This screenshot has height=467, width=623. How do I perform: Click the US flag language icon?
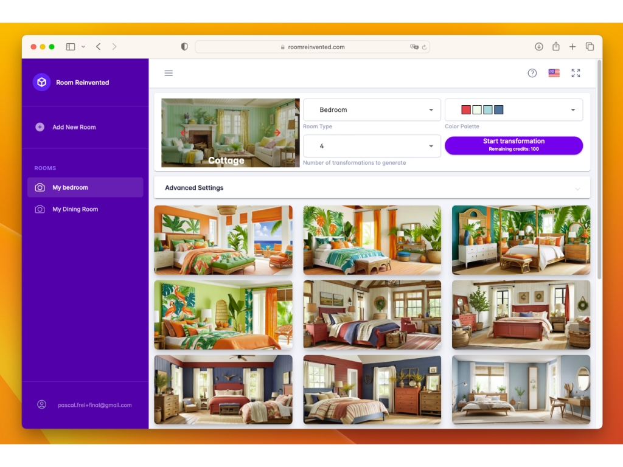tap(554, 73)
